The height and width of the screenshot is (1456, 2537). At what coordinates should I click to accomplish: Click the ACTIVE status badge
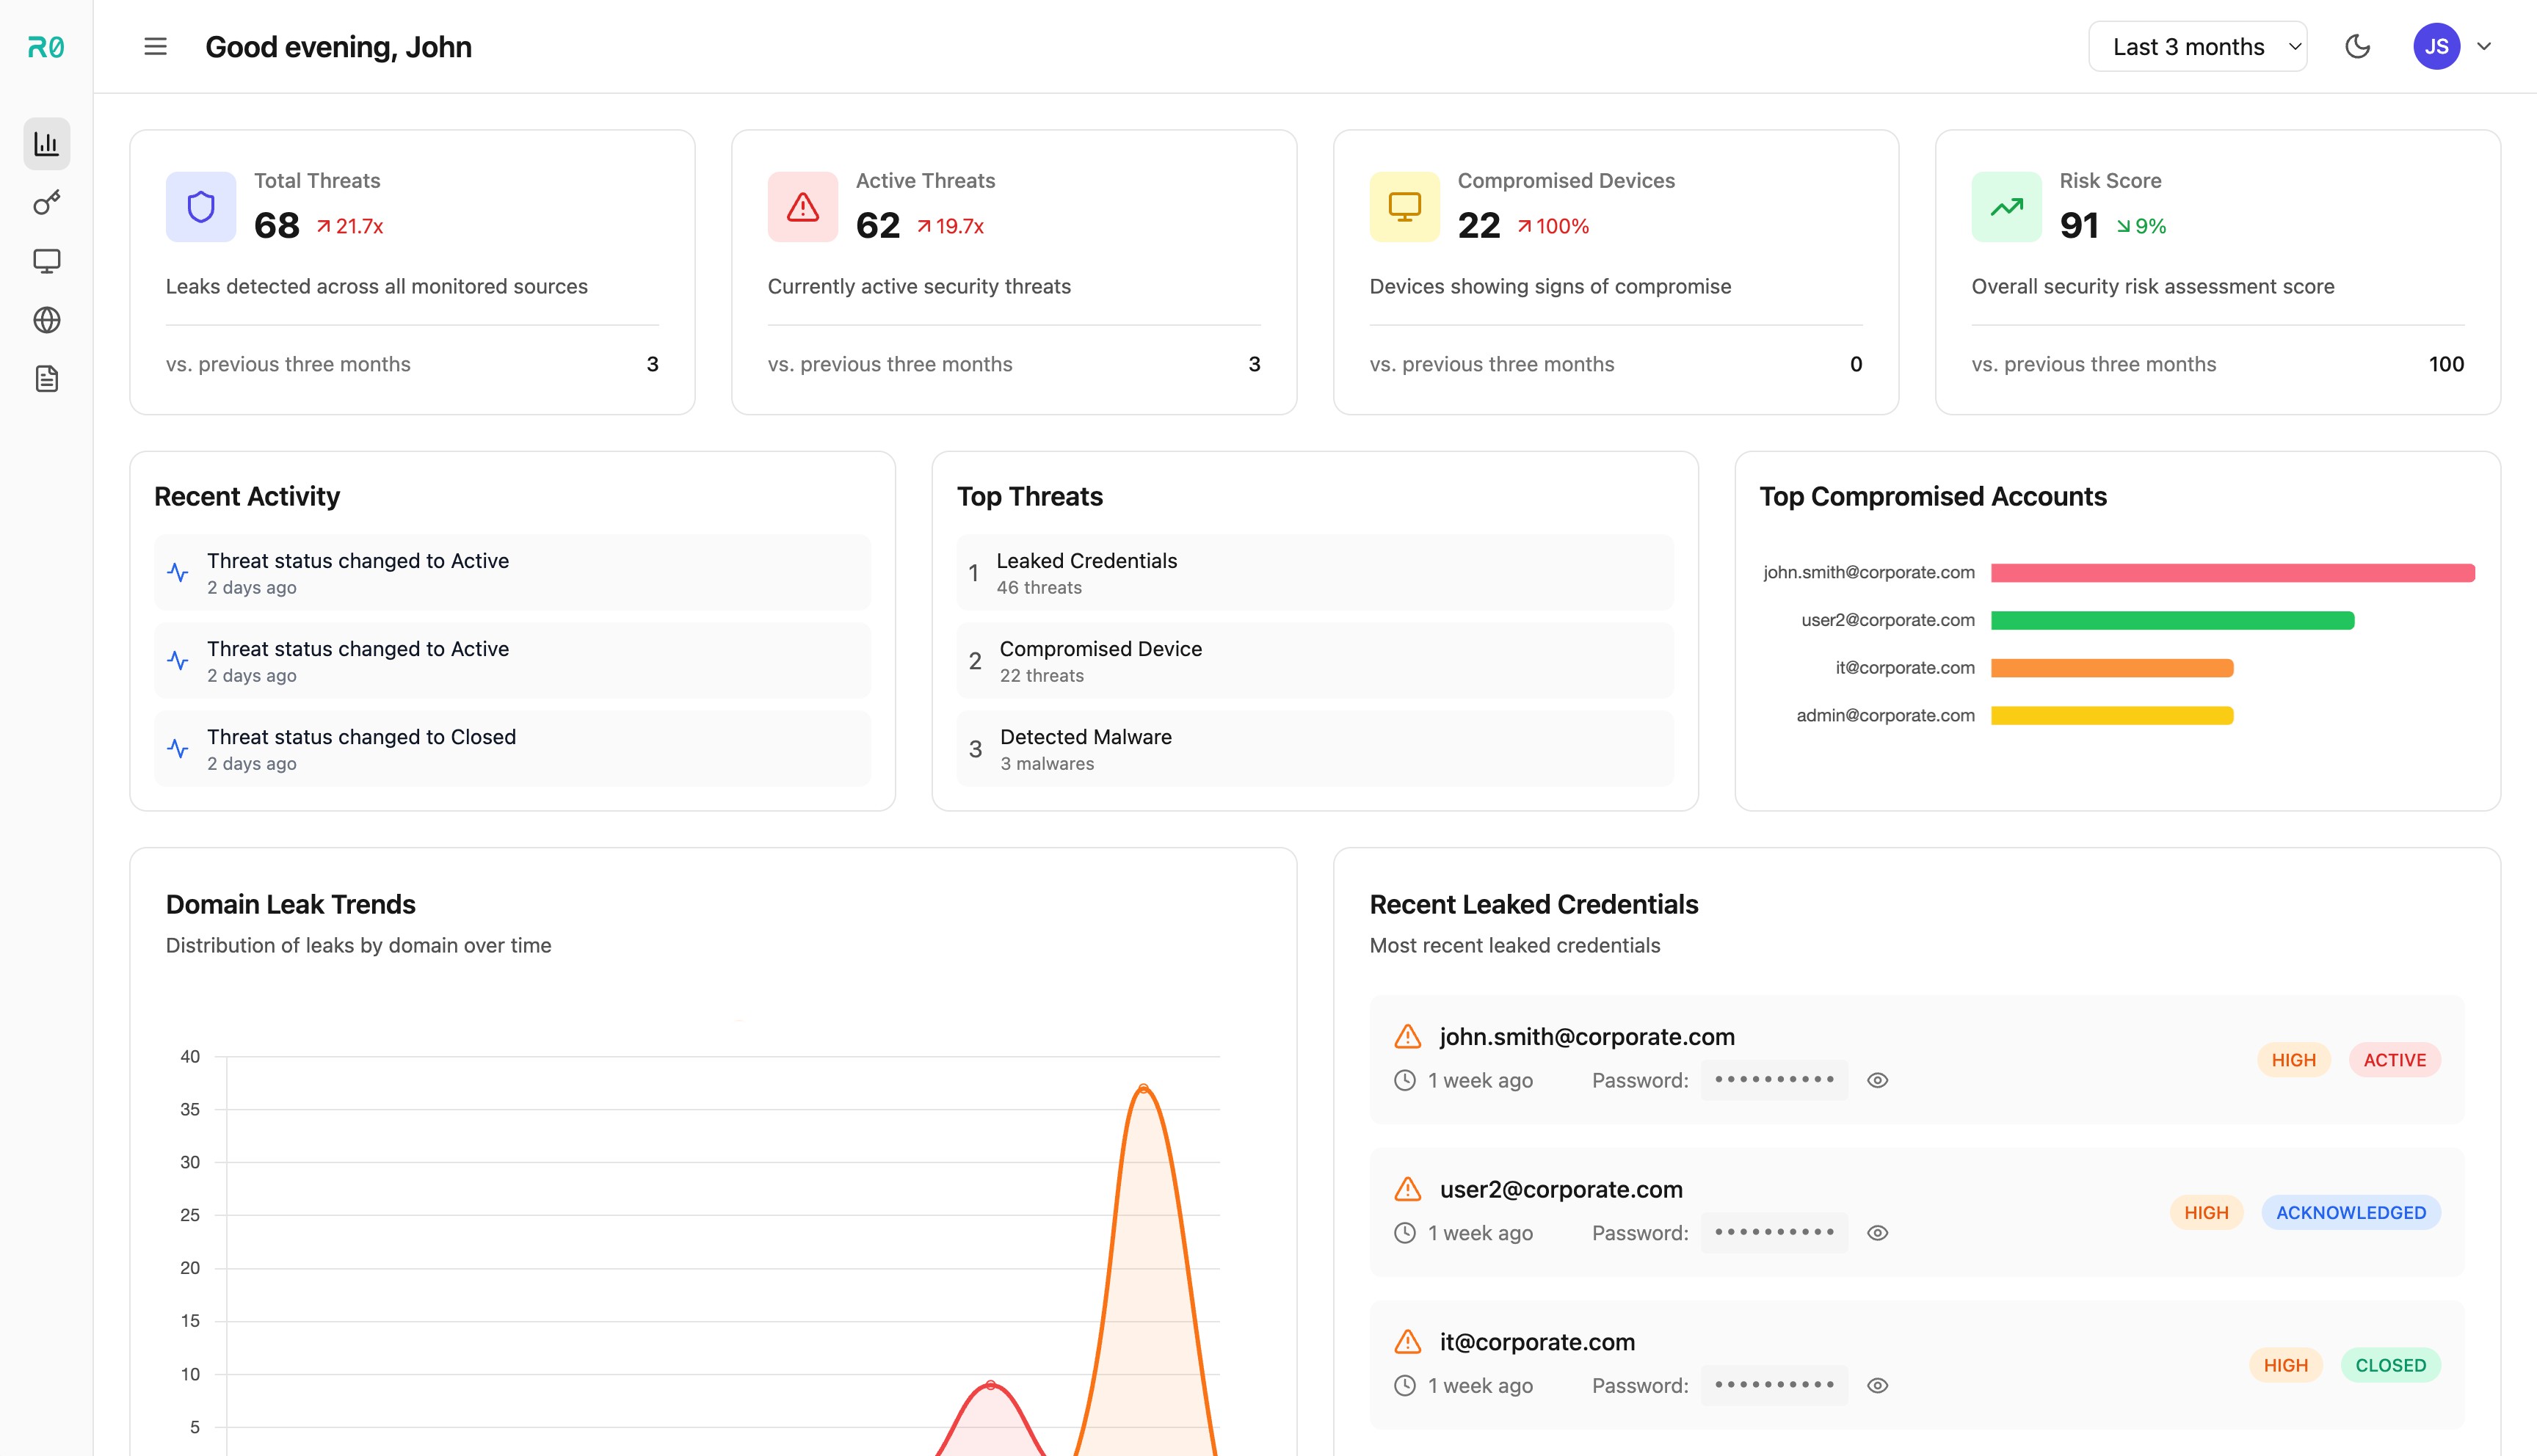[x=2395, y=1061]
